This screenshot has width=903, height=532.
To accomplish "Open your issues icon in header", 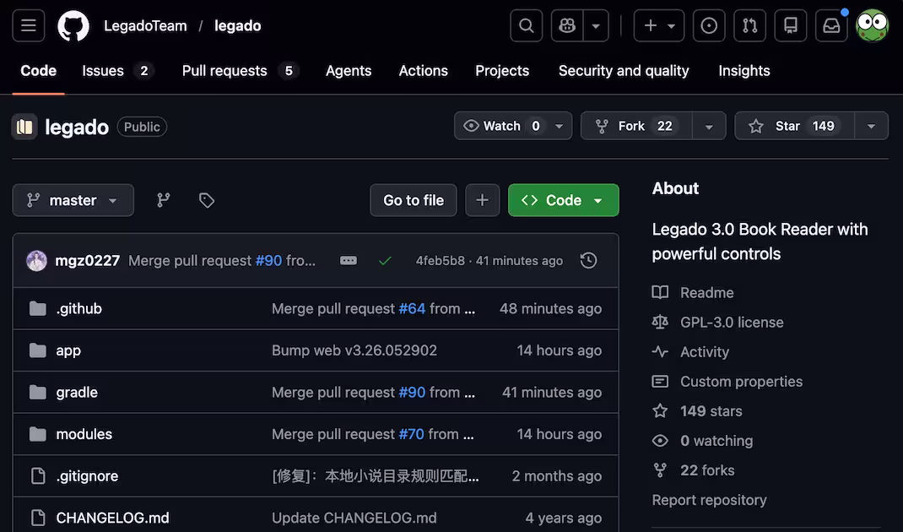I will (x=709, y=26).
